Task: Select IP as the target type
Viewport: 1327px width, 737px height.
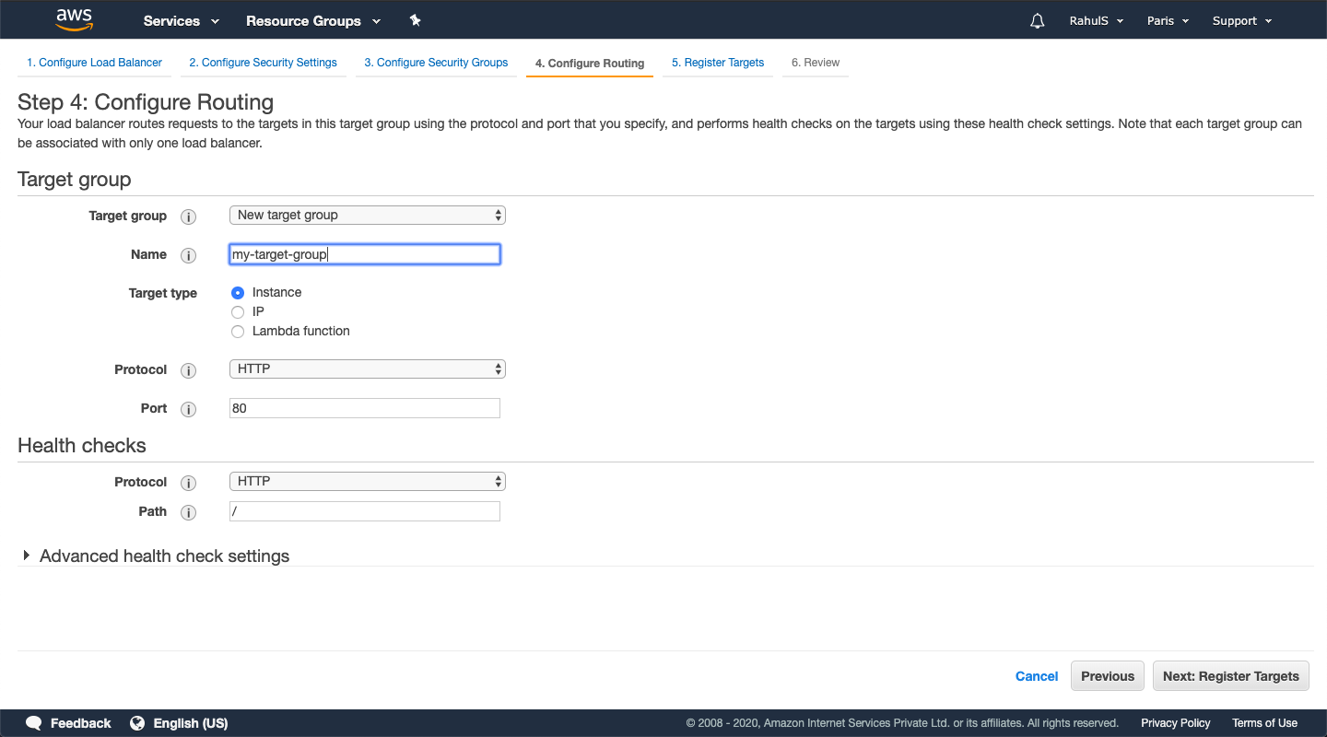Action: coord(238,311)
